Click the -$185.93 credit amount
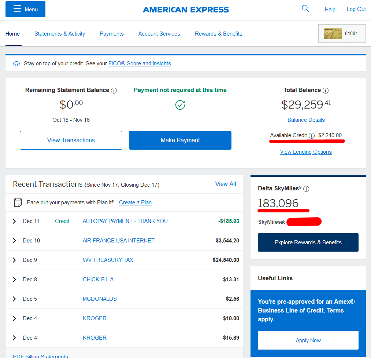 (229, 221)
